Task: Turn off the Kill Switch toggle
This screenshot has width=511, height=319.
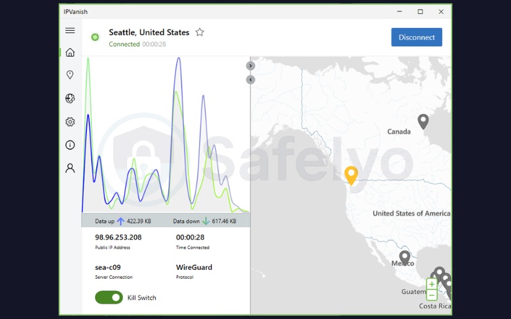Action: (109, 297)
